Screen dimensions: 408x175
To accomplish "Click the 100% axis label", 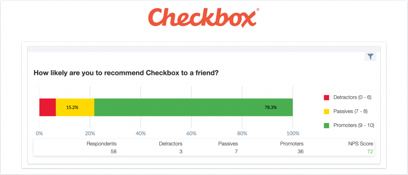I will [293, 134].
